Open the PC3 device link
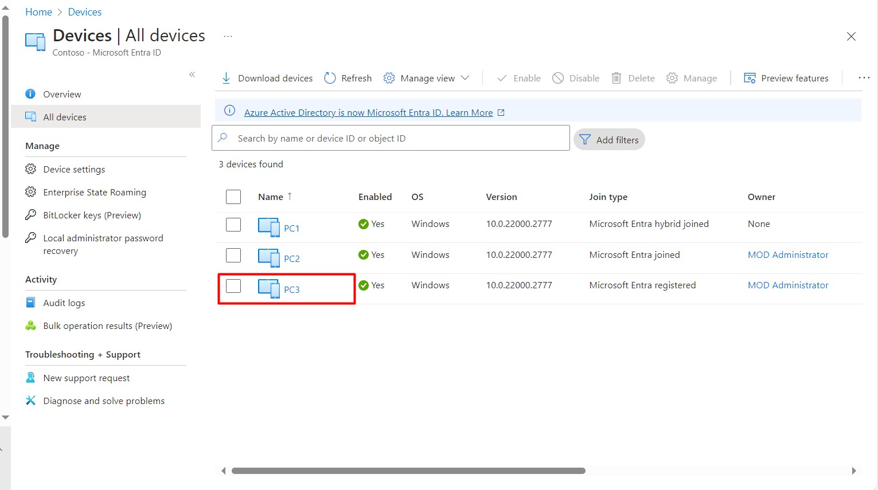 pos(291,289)
